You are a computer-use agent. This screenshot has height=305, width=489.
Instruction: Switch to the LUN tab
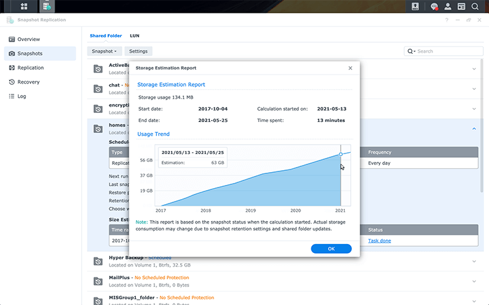click(135, 36)
